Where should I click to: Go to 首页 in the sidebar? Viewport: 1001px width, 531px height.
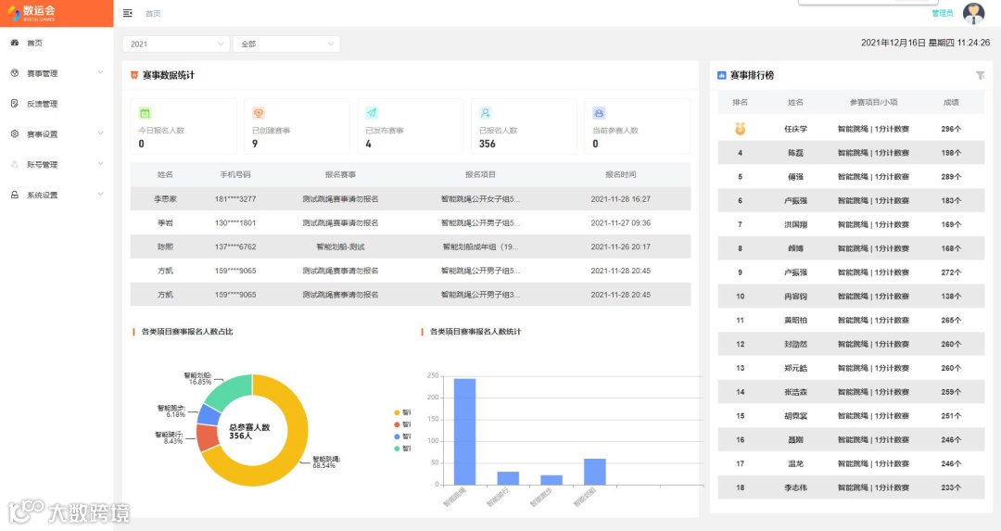click(x=57, y=43)
